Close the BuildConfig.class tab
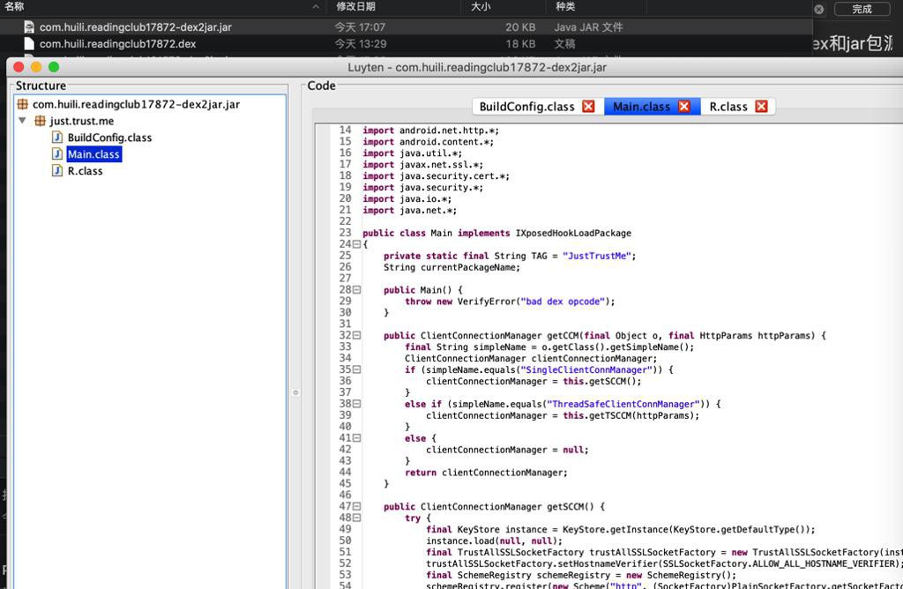The image size is (903, 589). [588, 107]
